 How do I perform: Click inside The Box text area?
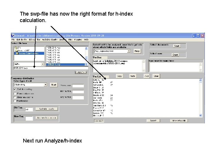[117, 66]
